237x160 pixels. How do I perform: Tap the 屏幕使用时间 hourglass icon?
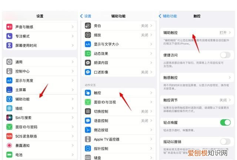pos(9,45)
